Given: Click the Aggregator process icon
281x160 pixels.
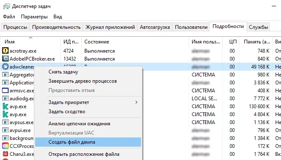Looking at the screenshot, I should 5,74.
